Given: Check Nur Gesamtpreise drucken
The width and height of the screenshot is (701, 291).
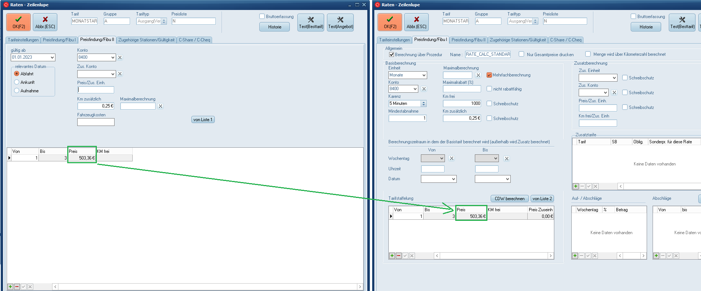Looking at the screenshot, I should tap(521, 54).
